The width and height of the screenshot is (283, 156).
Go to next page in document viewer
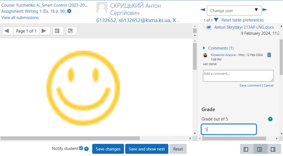tap(44, 31)
